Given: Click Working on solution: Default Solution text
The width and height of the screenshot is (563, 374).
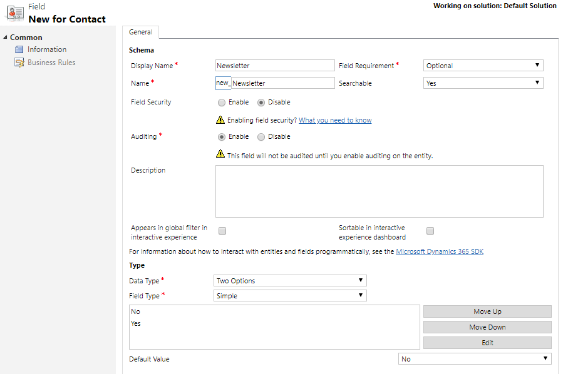Looking at the screenshot, I should (495, 6).
